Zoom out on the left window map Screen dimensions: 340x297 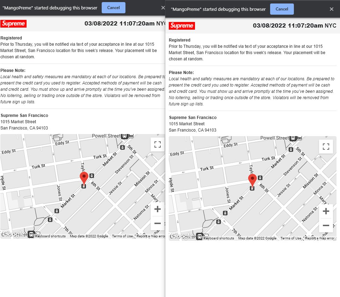pos(158,223)
